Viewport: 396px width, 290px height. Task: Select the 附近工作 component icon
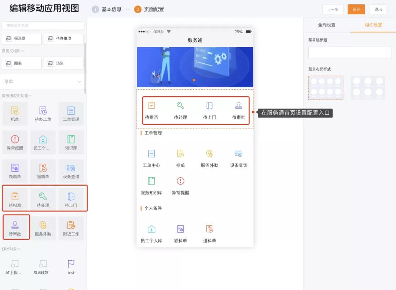tap(71, 225)
